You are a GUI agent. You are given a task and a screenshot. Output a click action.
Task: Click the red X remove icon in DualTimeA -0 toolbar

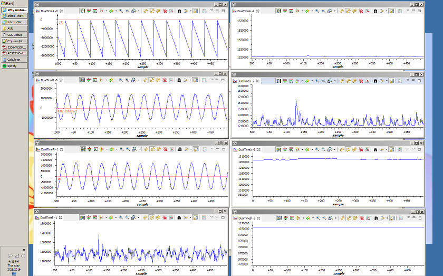(165, 11)
